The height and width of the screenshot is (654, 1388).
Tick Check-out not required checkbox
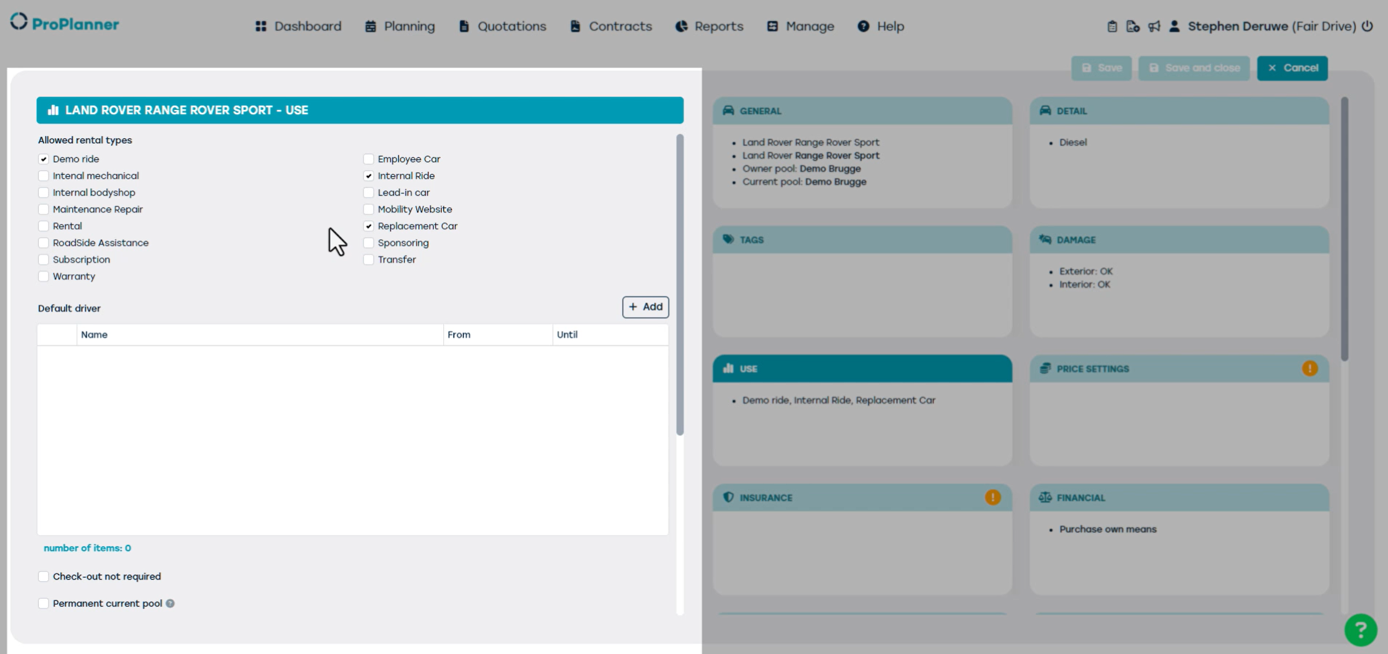[x=43, y=576]
